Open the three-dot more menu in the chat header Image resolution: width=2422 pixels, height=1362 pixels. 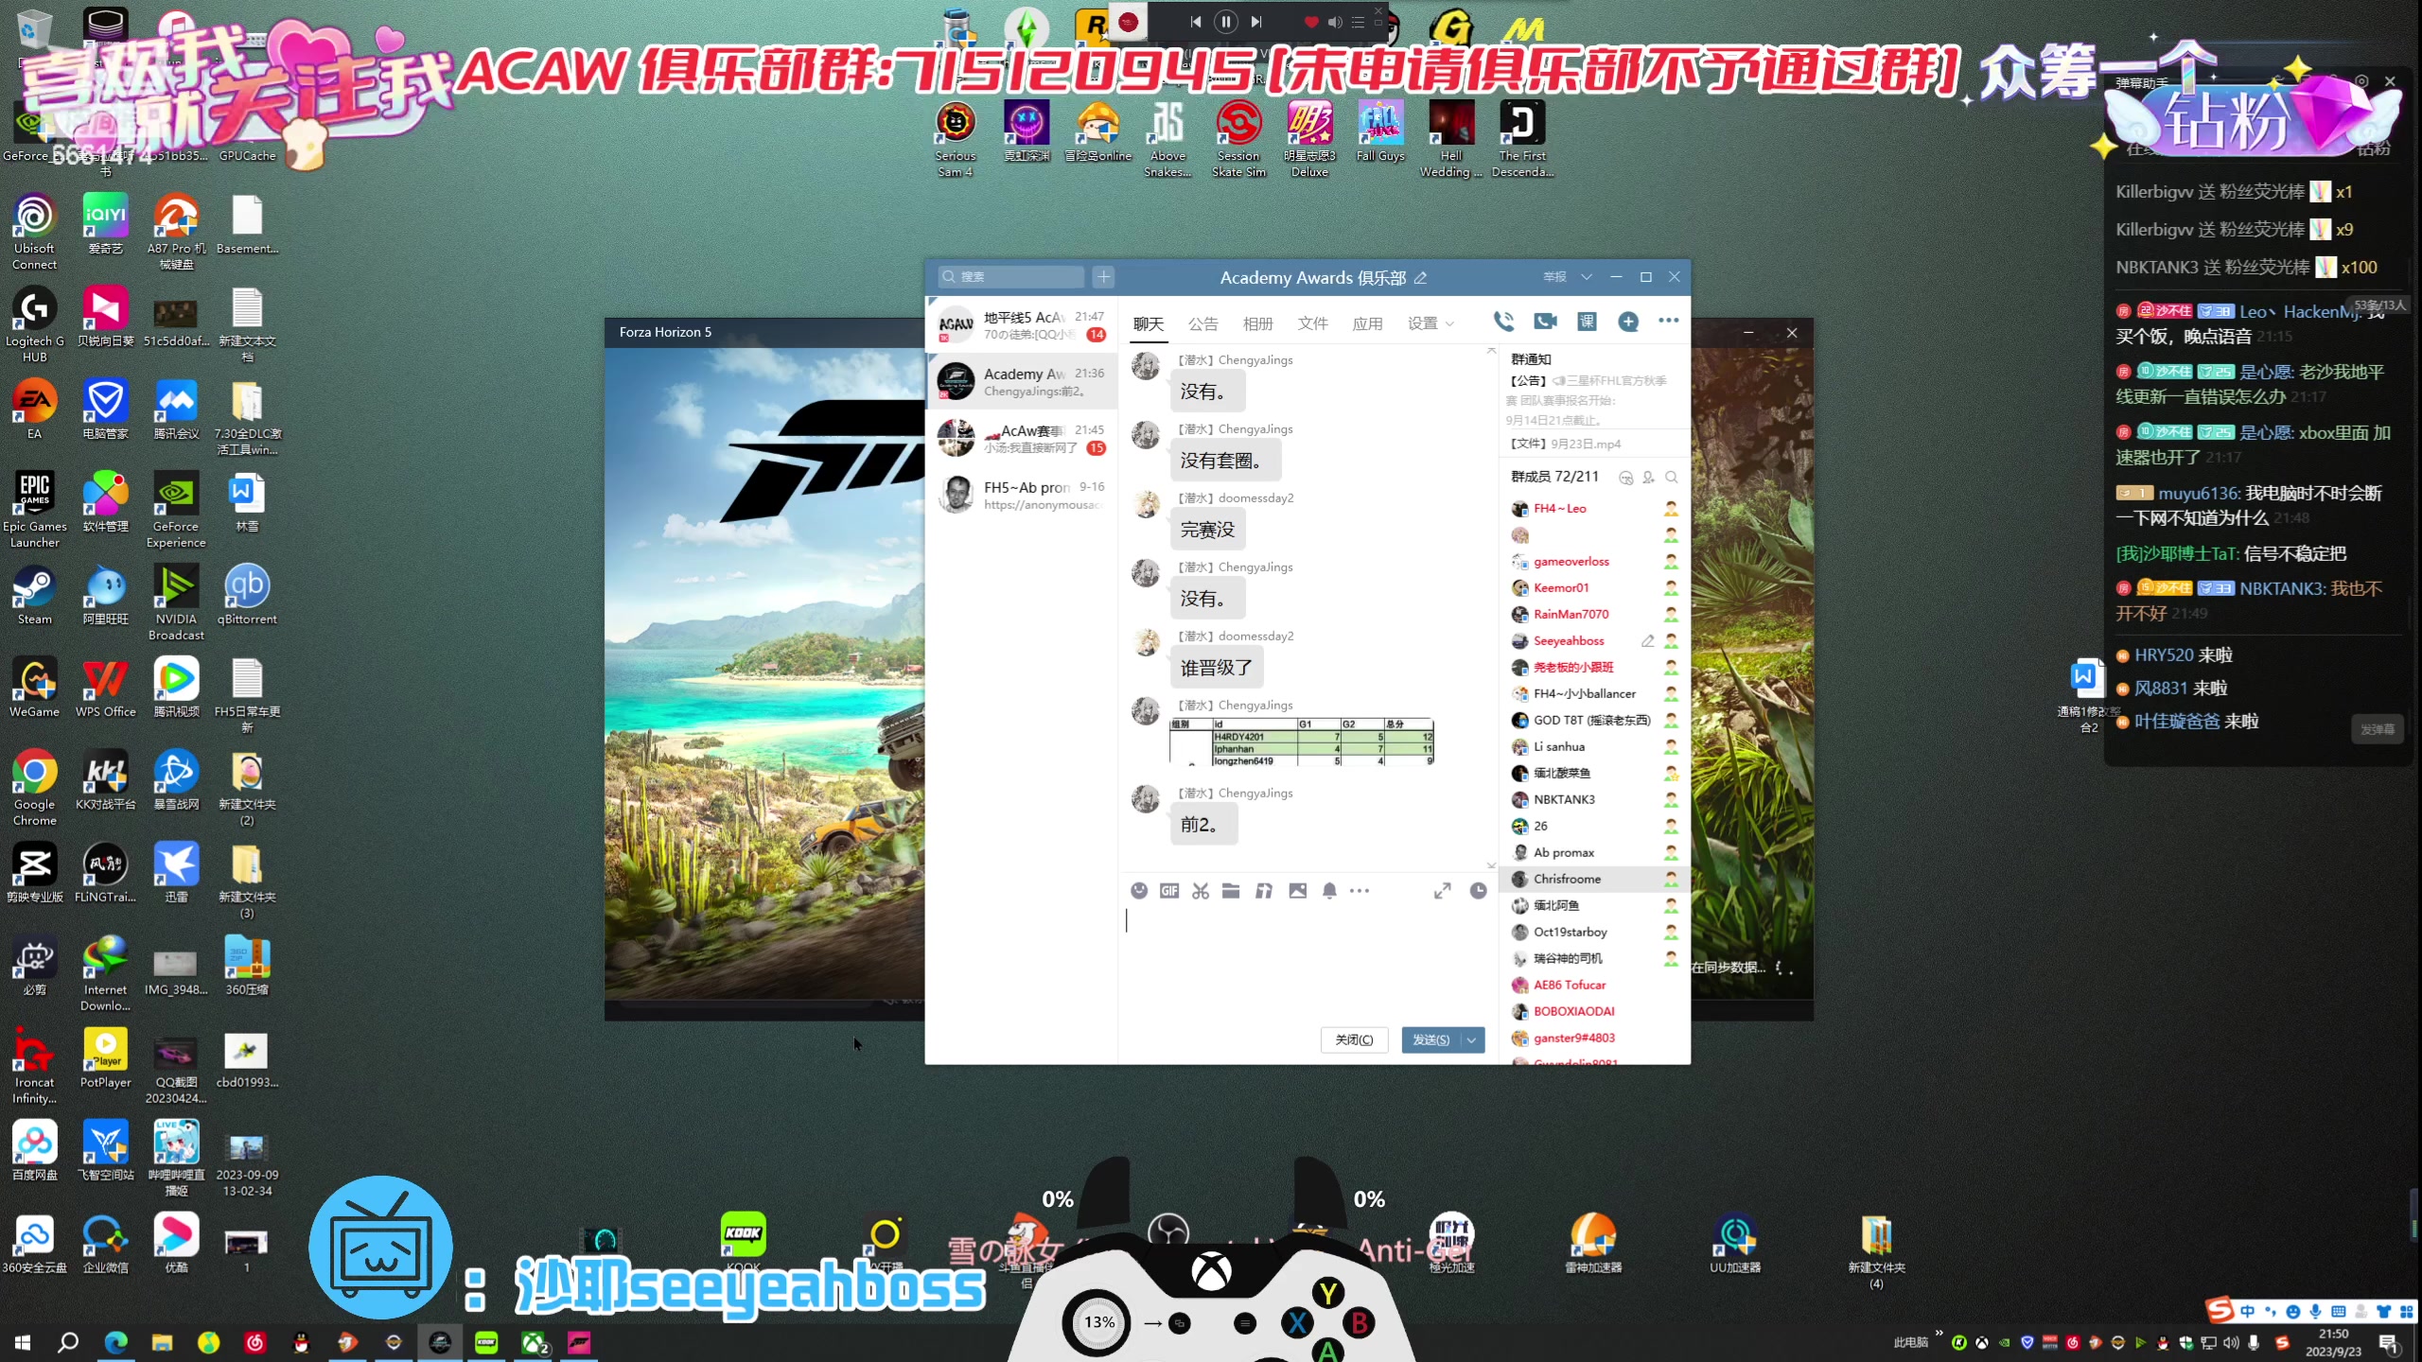1669,321
